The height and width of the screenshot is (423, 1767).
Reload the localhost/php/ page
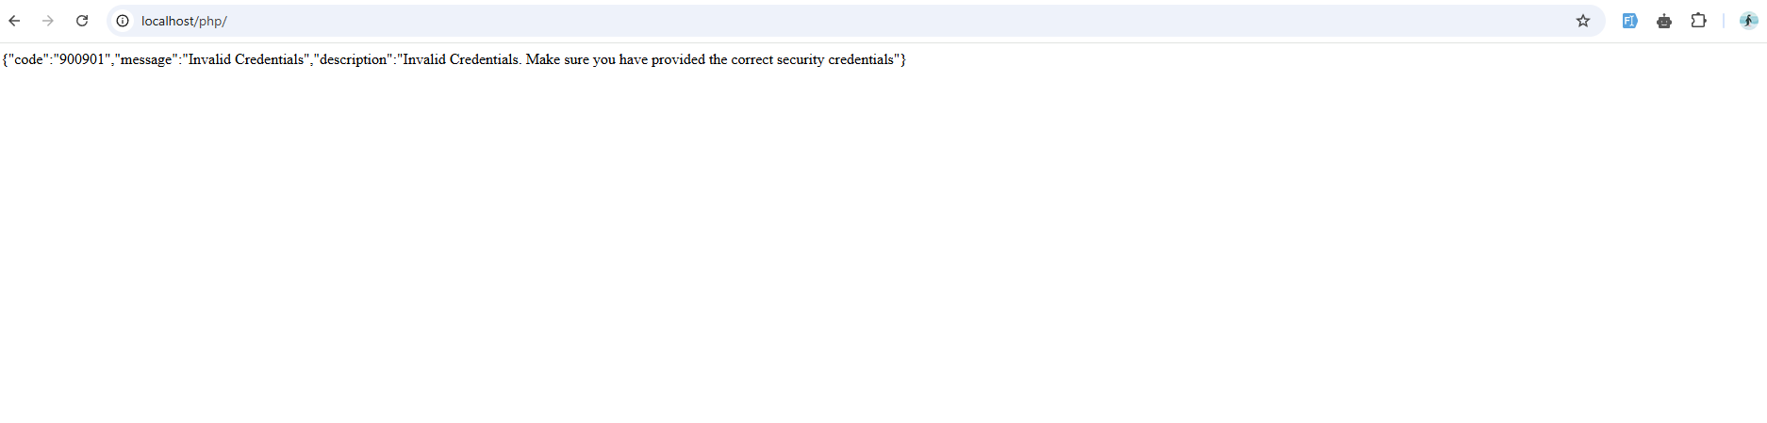82,21
